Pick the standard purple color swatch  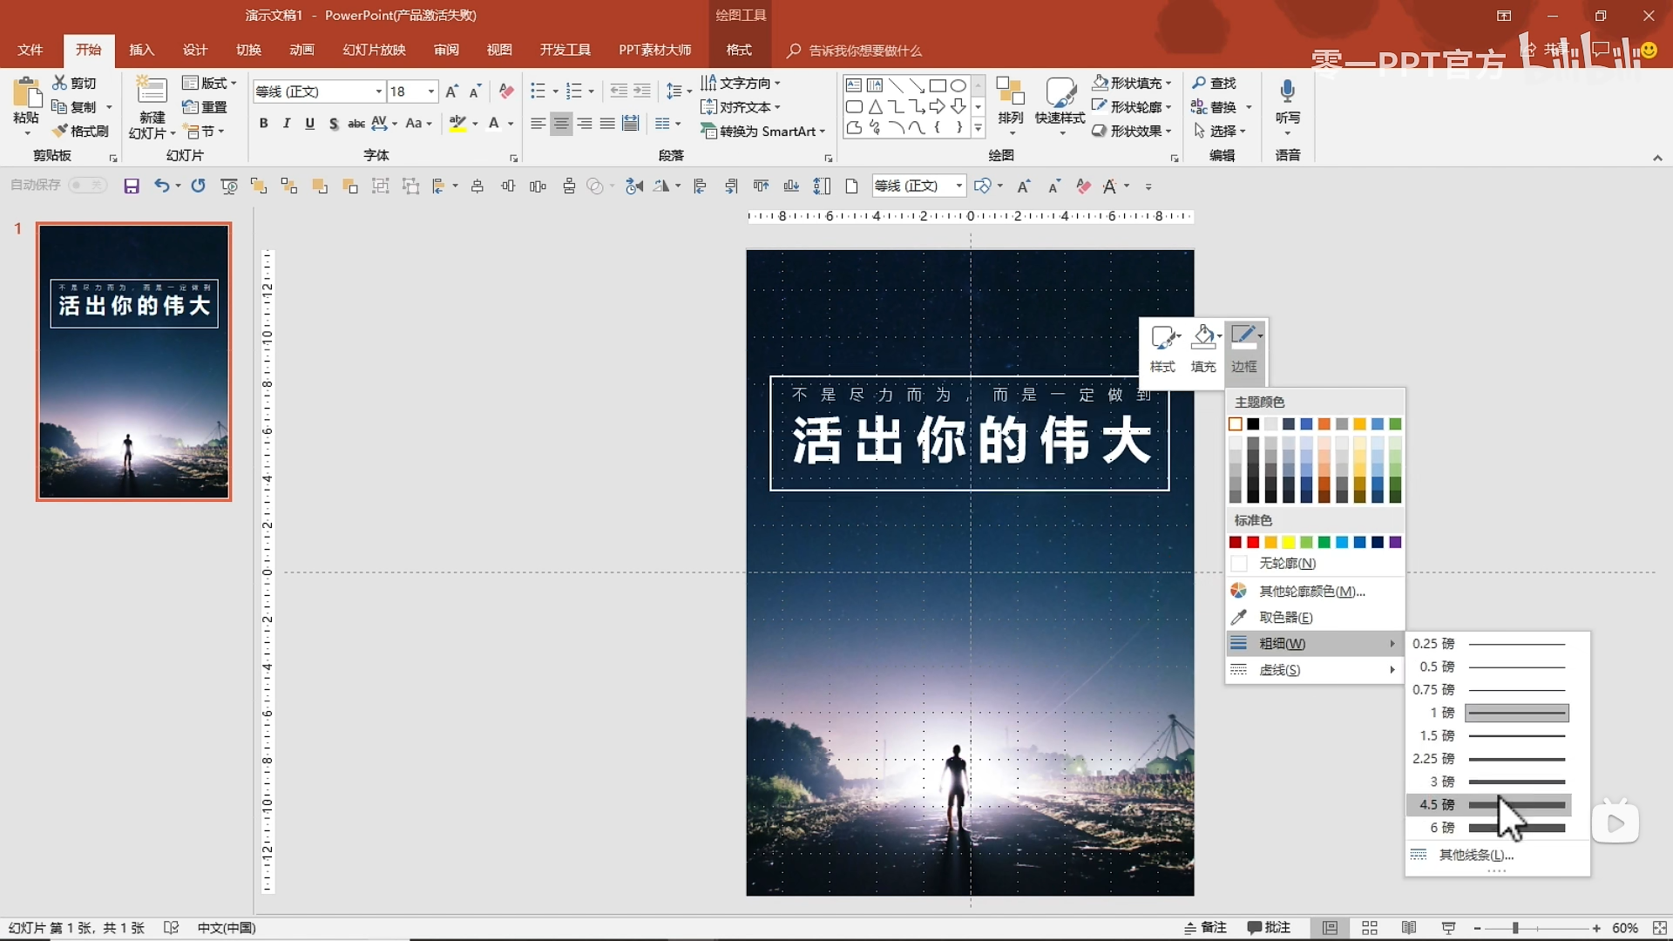point(1395,542)
